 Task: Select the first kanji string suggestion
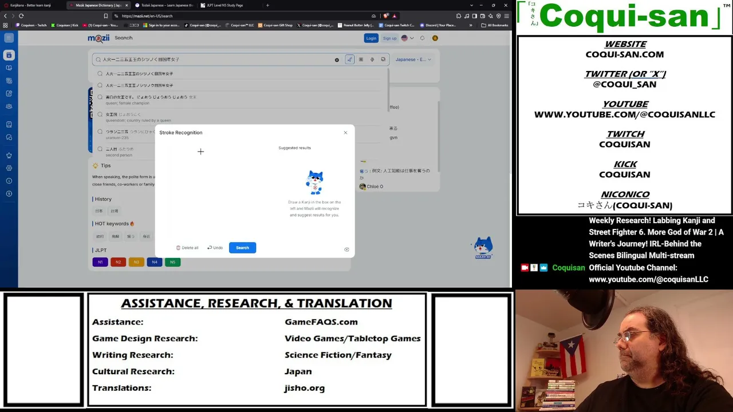coord(241,74)
